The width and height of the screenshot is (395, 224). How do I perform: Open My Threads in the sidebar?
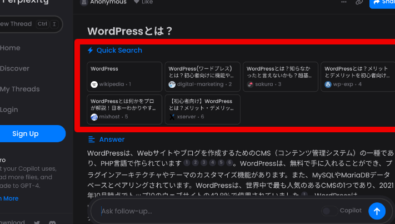pyautogui.click(x=20, y=89)
